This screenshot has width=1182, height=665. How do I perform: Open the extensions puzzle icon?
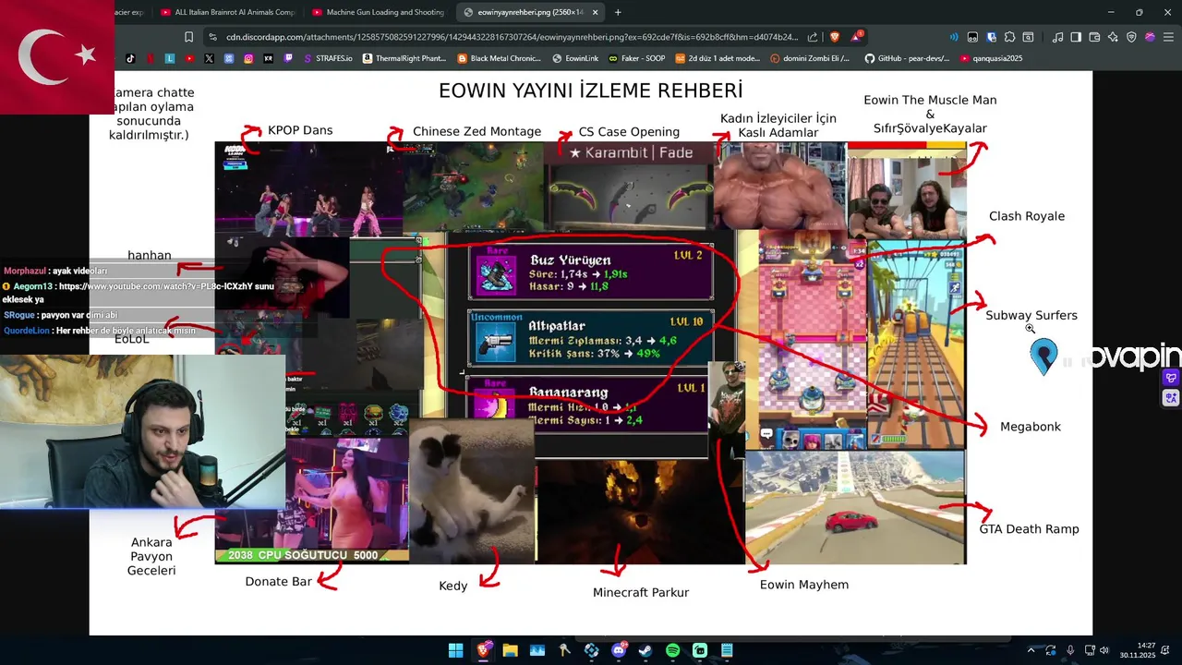[x=1009, y=37]
